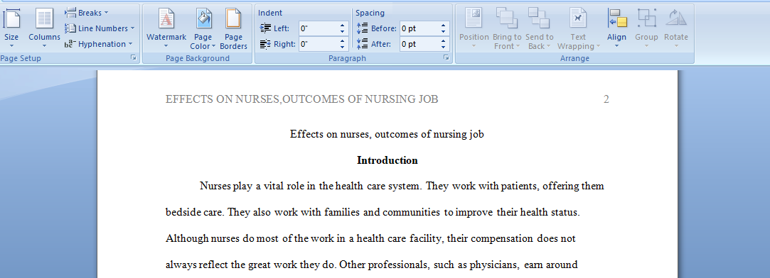This screenshot has width=770, height=278.
Task: Increase Spacing Before with up arrow
Action: click(x=444, y=26)
